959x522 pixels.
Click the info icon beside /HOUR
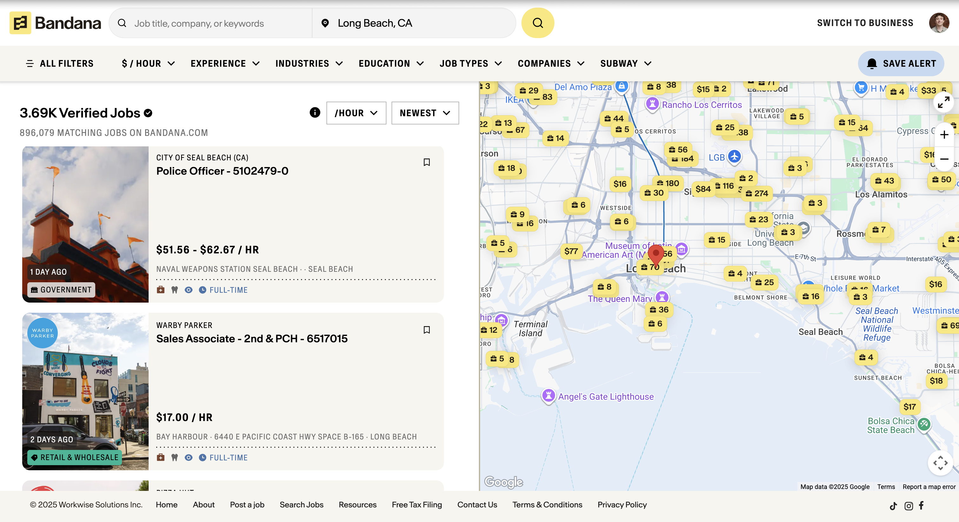point(315,112)
